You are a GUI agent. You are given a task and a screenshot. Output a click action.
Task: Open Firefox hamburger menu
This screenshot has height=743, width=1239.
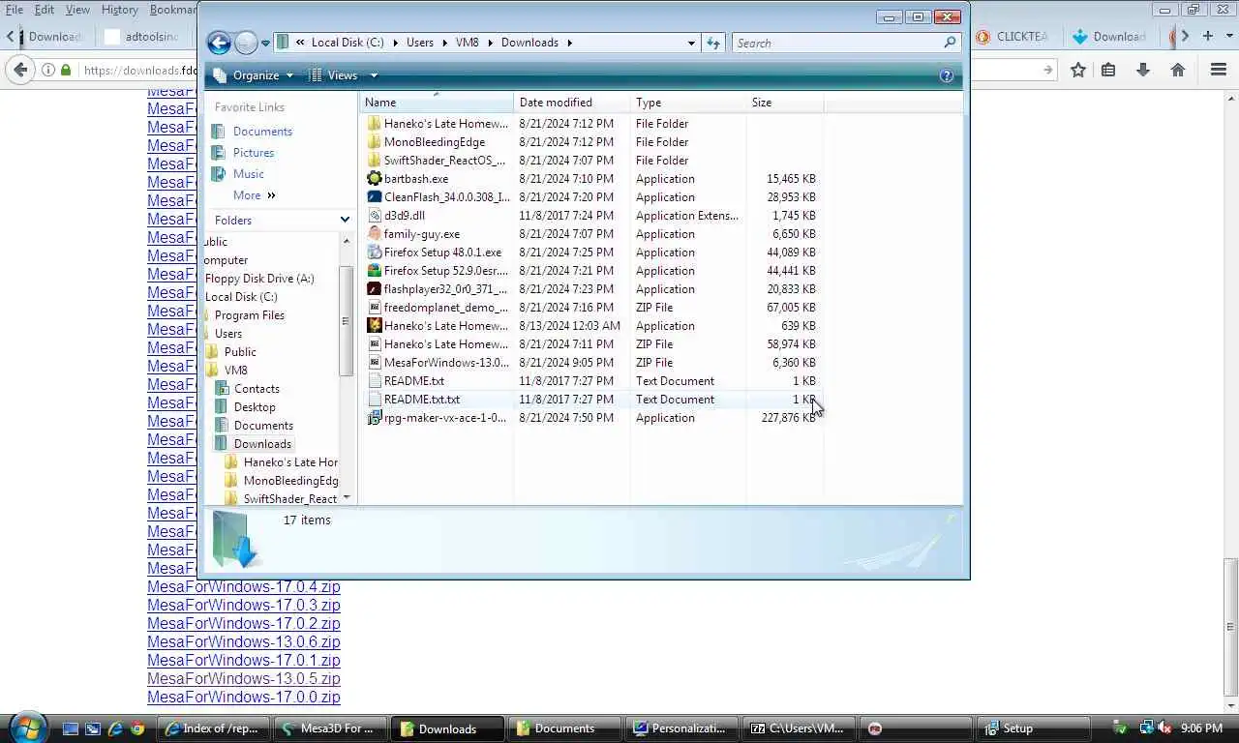tap(1219, 70)
